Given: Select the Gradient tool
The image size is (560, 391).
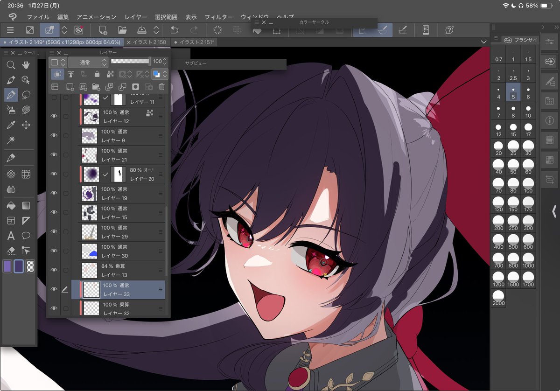Looking at the screenshot, I should pos(26,205).
